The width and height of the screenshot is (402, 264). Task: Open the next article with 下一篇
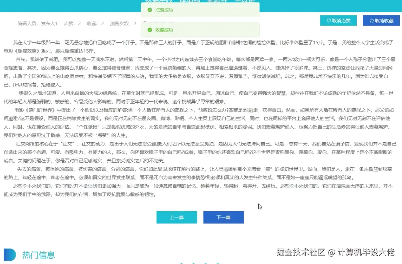tap(223, 217)
